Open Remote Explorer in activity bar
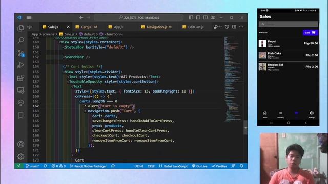Viewport: 328px width, 184px height. (x=20, y=90)
